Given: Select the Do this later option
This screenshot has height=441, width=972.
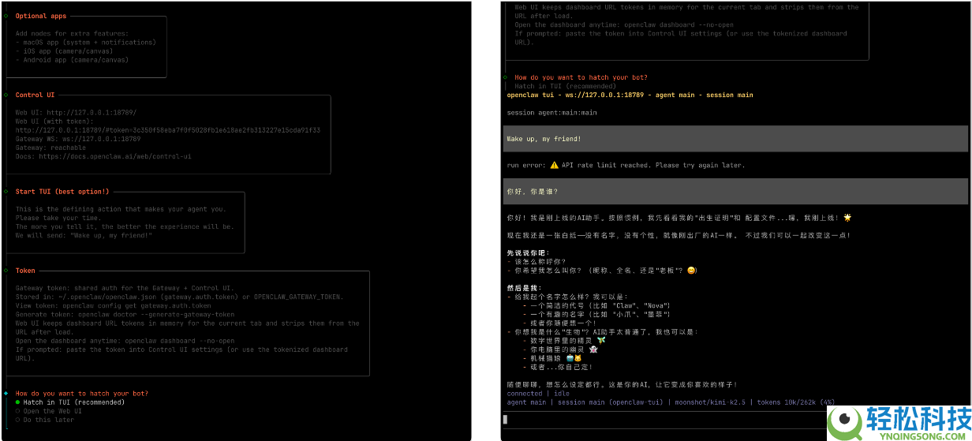Looking at the screenshot, I should 45,420.
